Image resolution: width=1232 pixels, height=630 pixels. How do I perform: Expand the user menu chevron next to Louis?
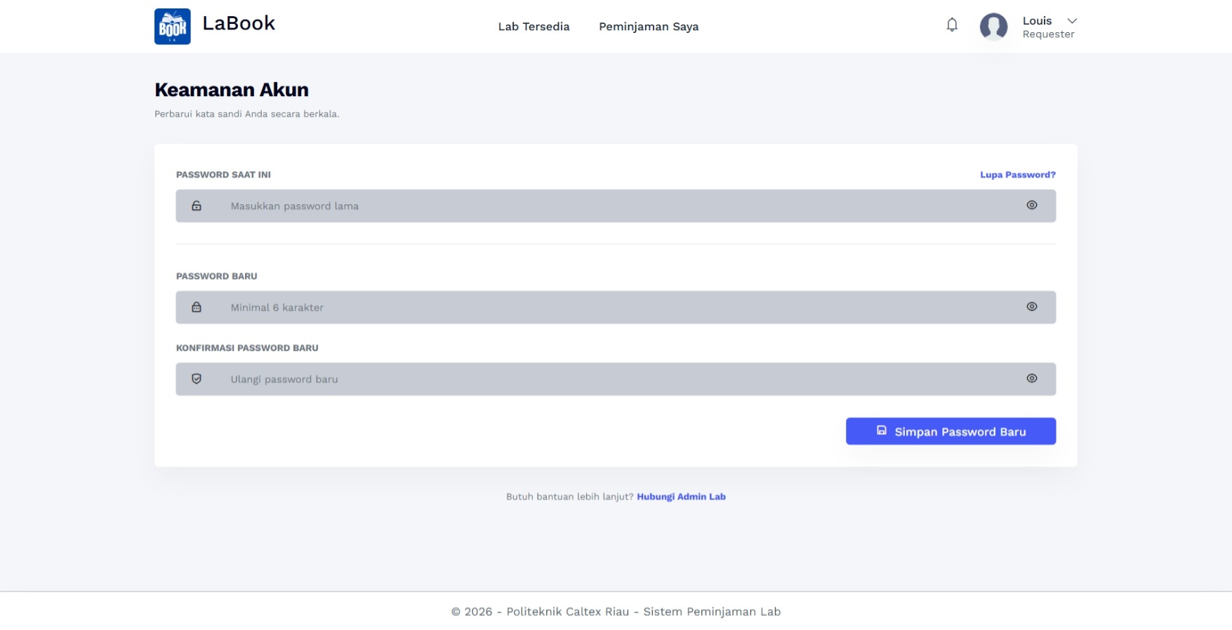(1072, 21)
